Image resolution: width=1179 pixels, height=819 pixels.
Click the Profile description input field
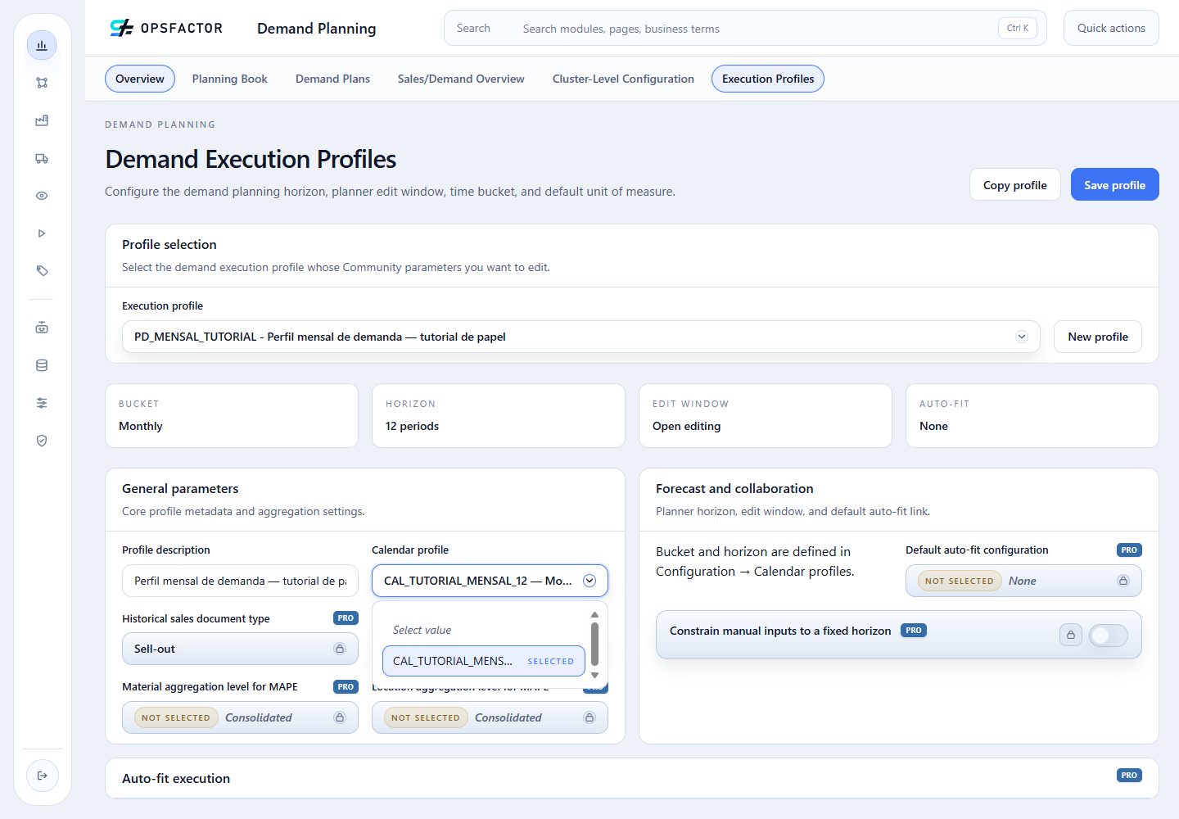(x=240, y=581)
